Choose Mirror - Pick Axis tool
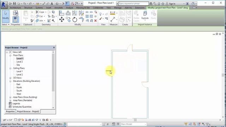Image resolution: width=226 pixels, height=127 pixels. pyautogui.click(x=75, y=13)
